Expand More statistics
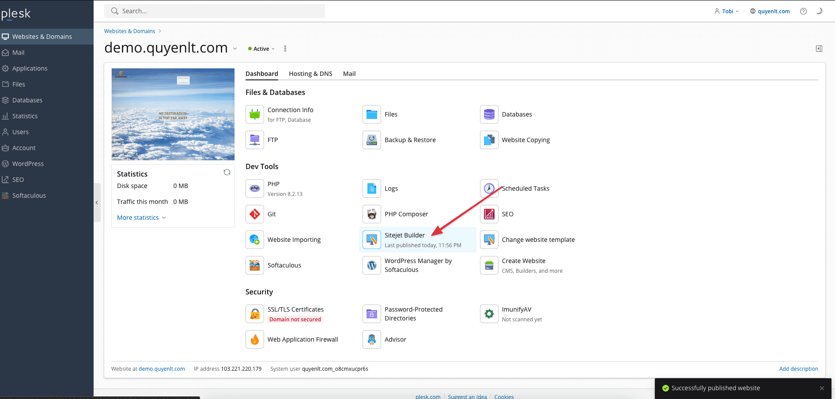 point(141,218)
